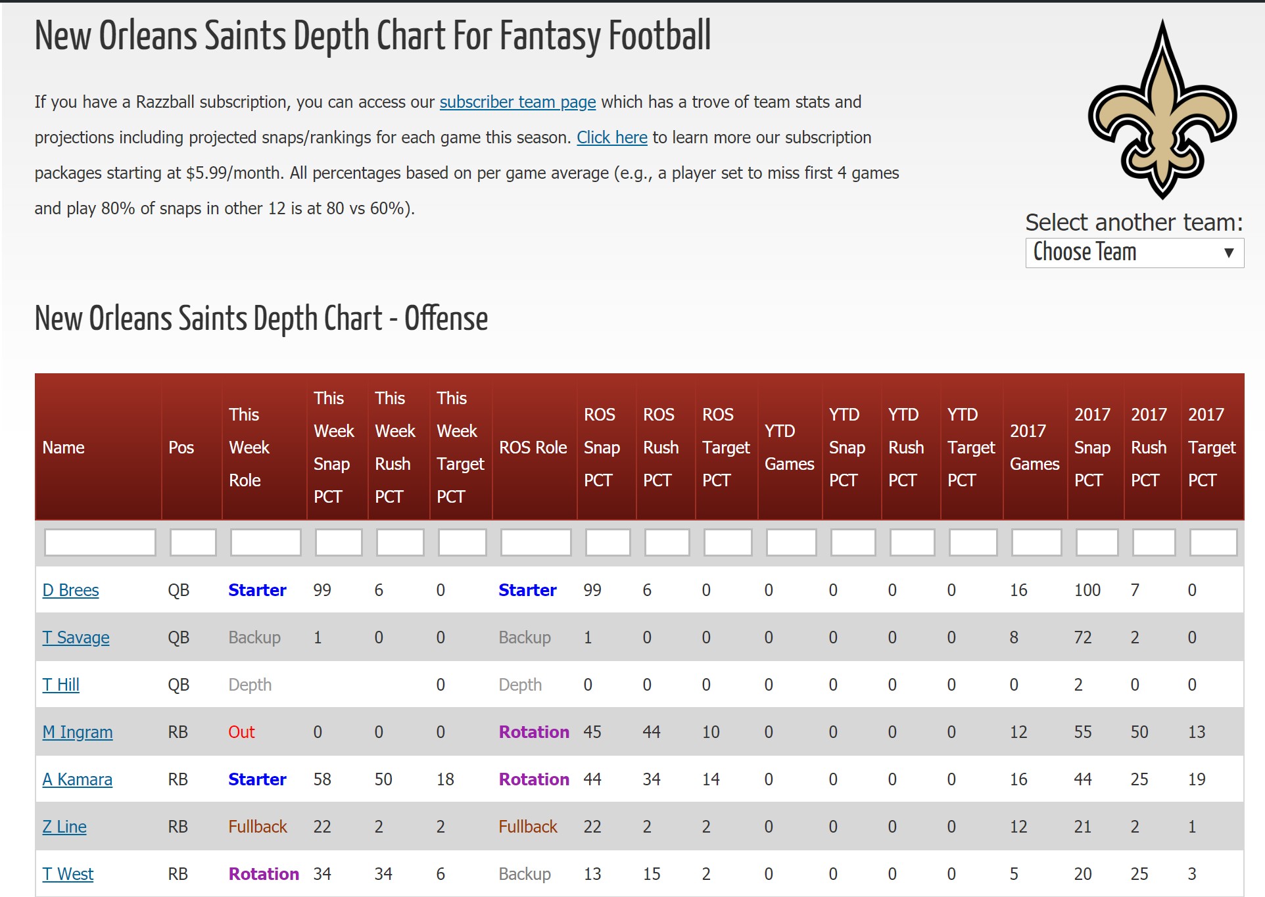The image size is (1265, 897).
Task: Open the subscriber team page link
Action: click(517, 103)
